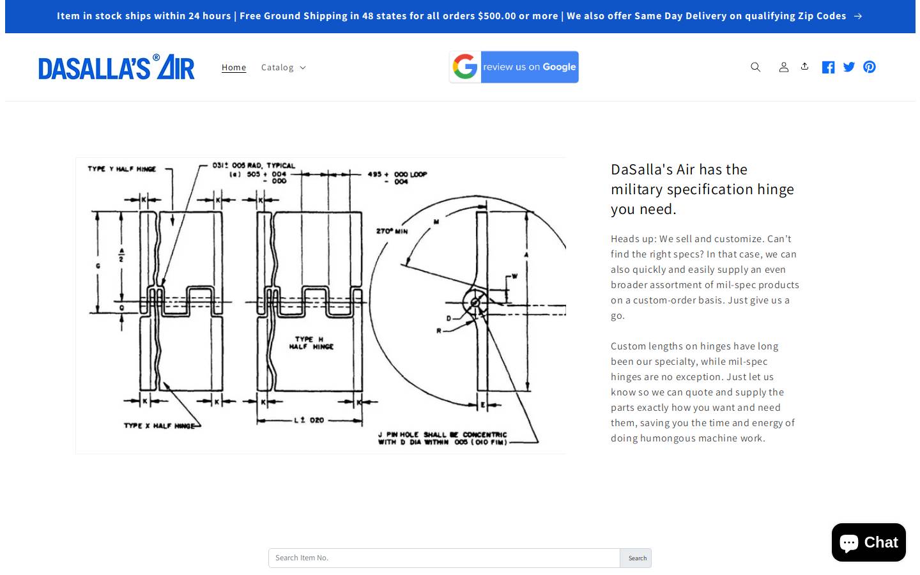Click the announcement bar arrow
This screenshot has height=575, width=920.
[x=858, y=16]
